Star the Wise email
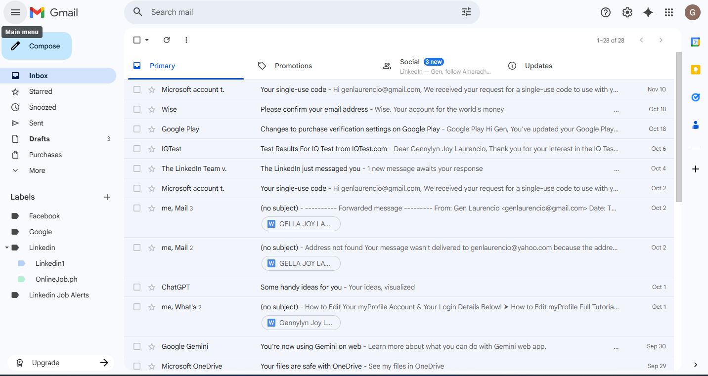708x376 pixels. click(x=152, y=109)
